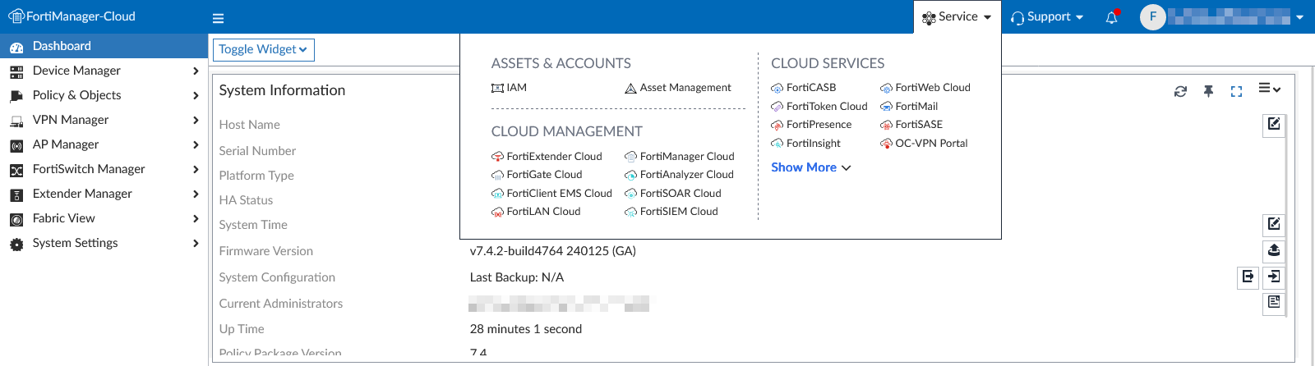Click the hamburger menu icon in header
This screenshot has height=366, width=1315.
218,18
